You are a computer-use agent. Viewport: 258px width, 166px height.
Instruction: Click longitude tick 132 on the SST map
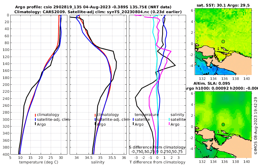click(x=202, y=78)
